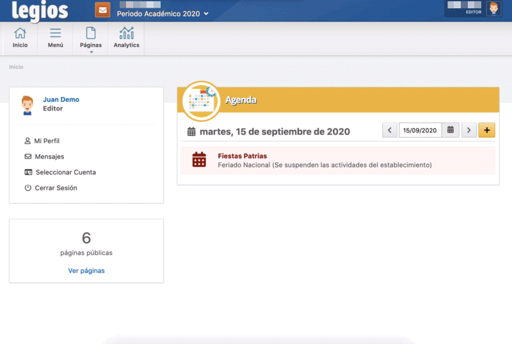
Task: Click the 15/09/2020 date field
Action: (x=420, y=130)
